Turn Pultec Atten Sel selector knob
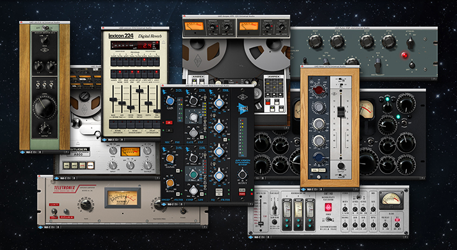457x250 pixels. click(x=410, y=43)
